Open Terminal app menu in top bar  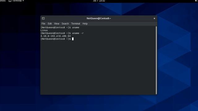16,1
